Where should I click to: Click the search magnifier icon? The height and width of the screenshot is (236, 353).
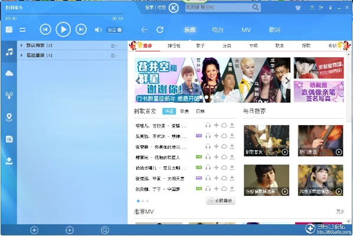[255, 8]
